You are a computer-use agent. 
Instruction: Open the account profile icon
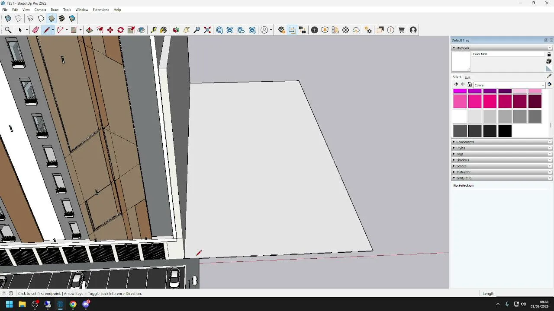tap(413, 30)
